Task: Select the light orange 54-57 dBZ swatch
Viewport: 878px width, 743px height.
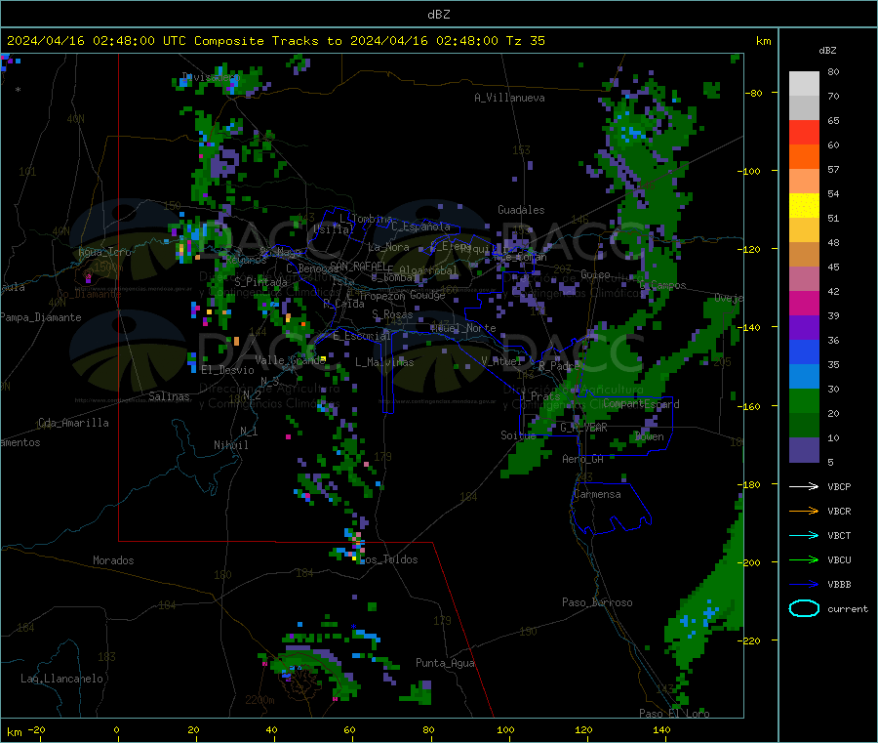Action: 804,182
